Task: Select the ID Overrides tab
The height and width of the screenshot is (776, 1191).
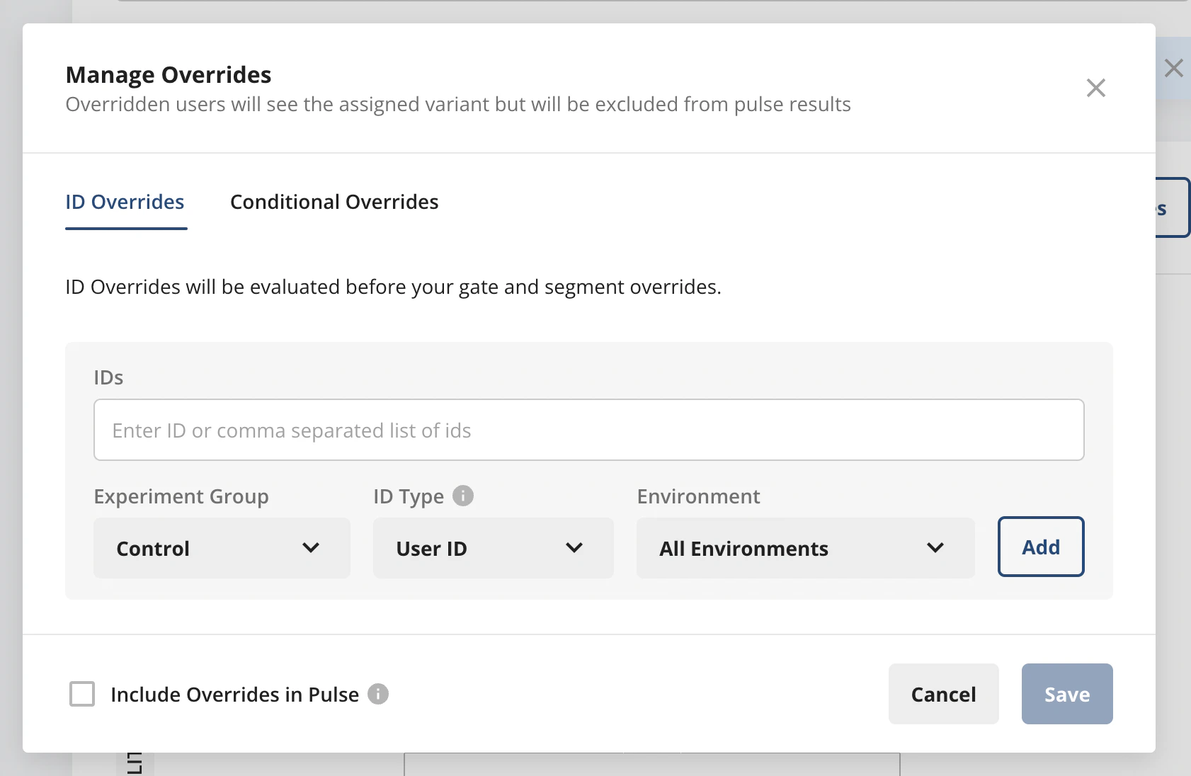Action: click(125, 202)
